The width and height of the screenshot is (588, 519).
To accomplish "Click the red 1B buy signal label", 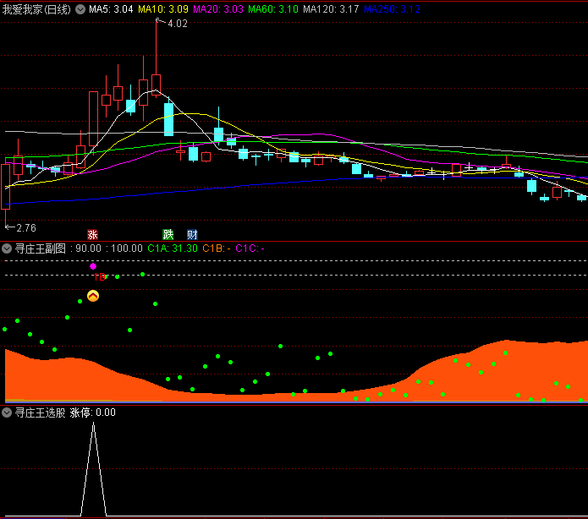I will 100,276.
